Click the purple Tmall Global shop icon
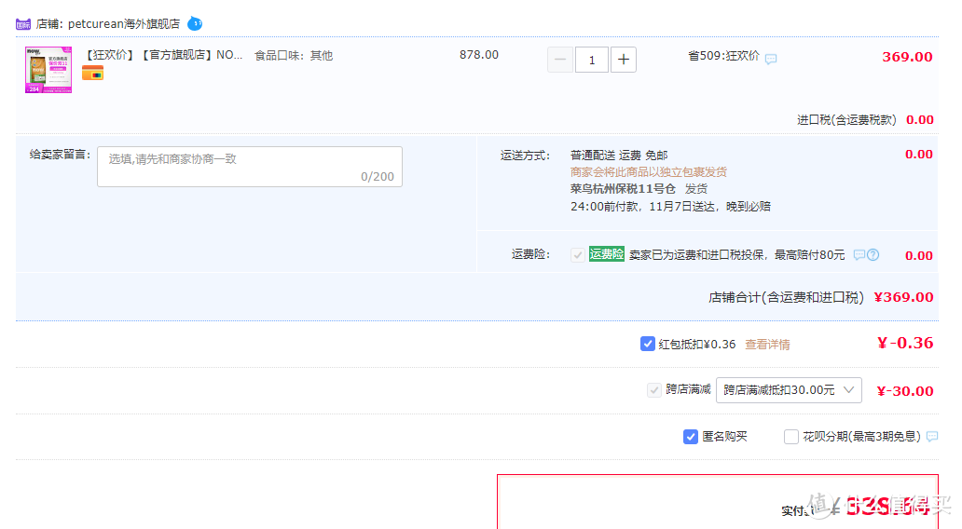Image resolution: width=962 pixels, height=529 pixels. pos(23,24)
